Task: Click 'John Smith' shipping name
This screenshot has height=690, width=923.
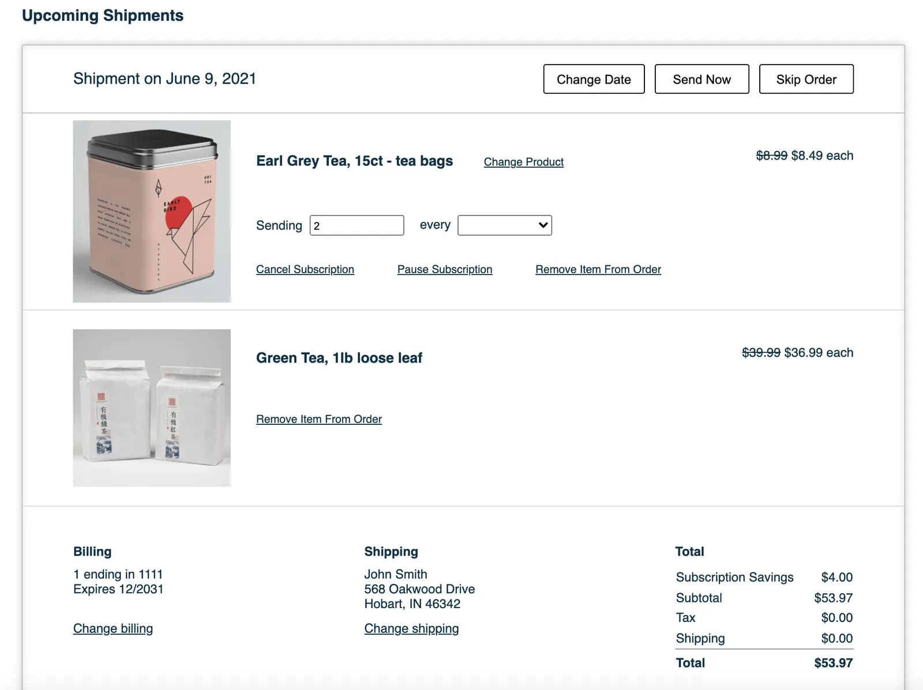Action: click(x=395, y=574)
